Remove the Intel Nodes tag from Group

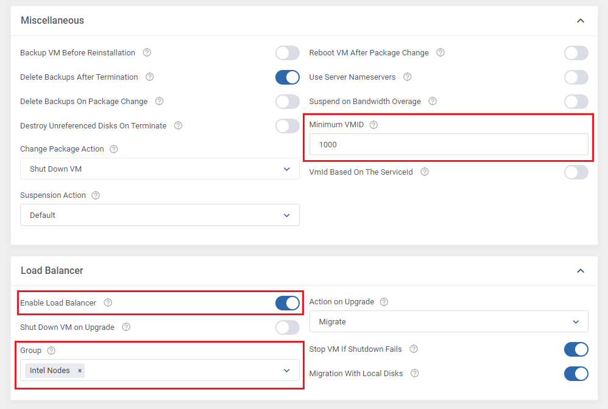(x=79, y=371)
